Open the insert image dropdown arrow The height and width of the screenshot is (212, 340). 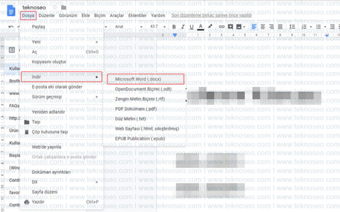click(244, 27)
